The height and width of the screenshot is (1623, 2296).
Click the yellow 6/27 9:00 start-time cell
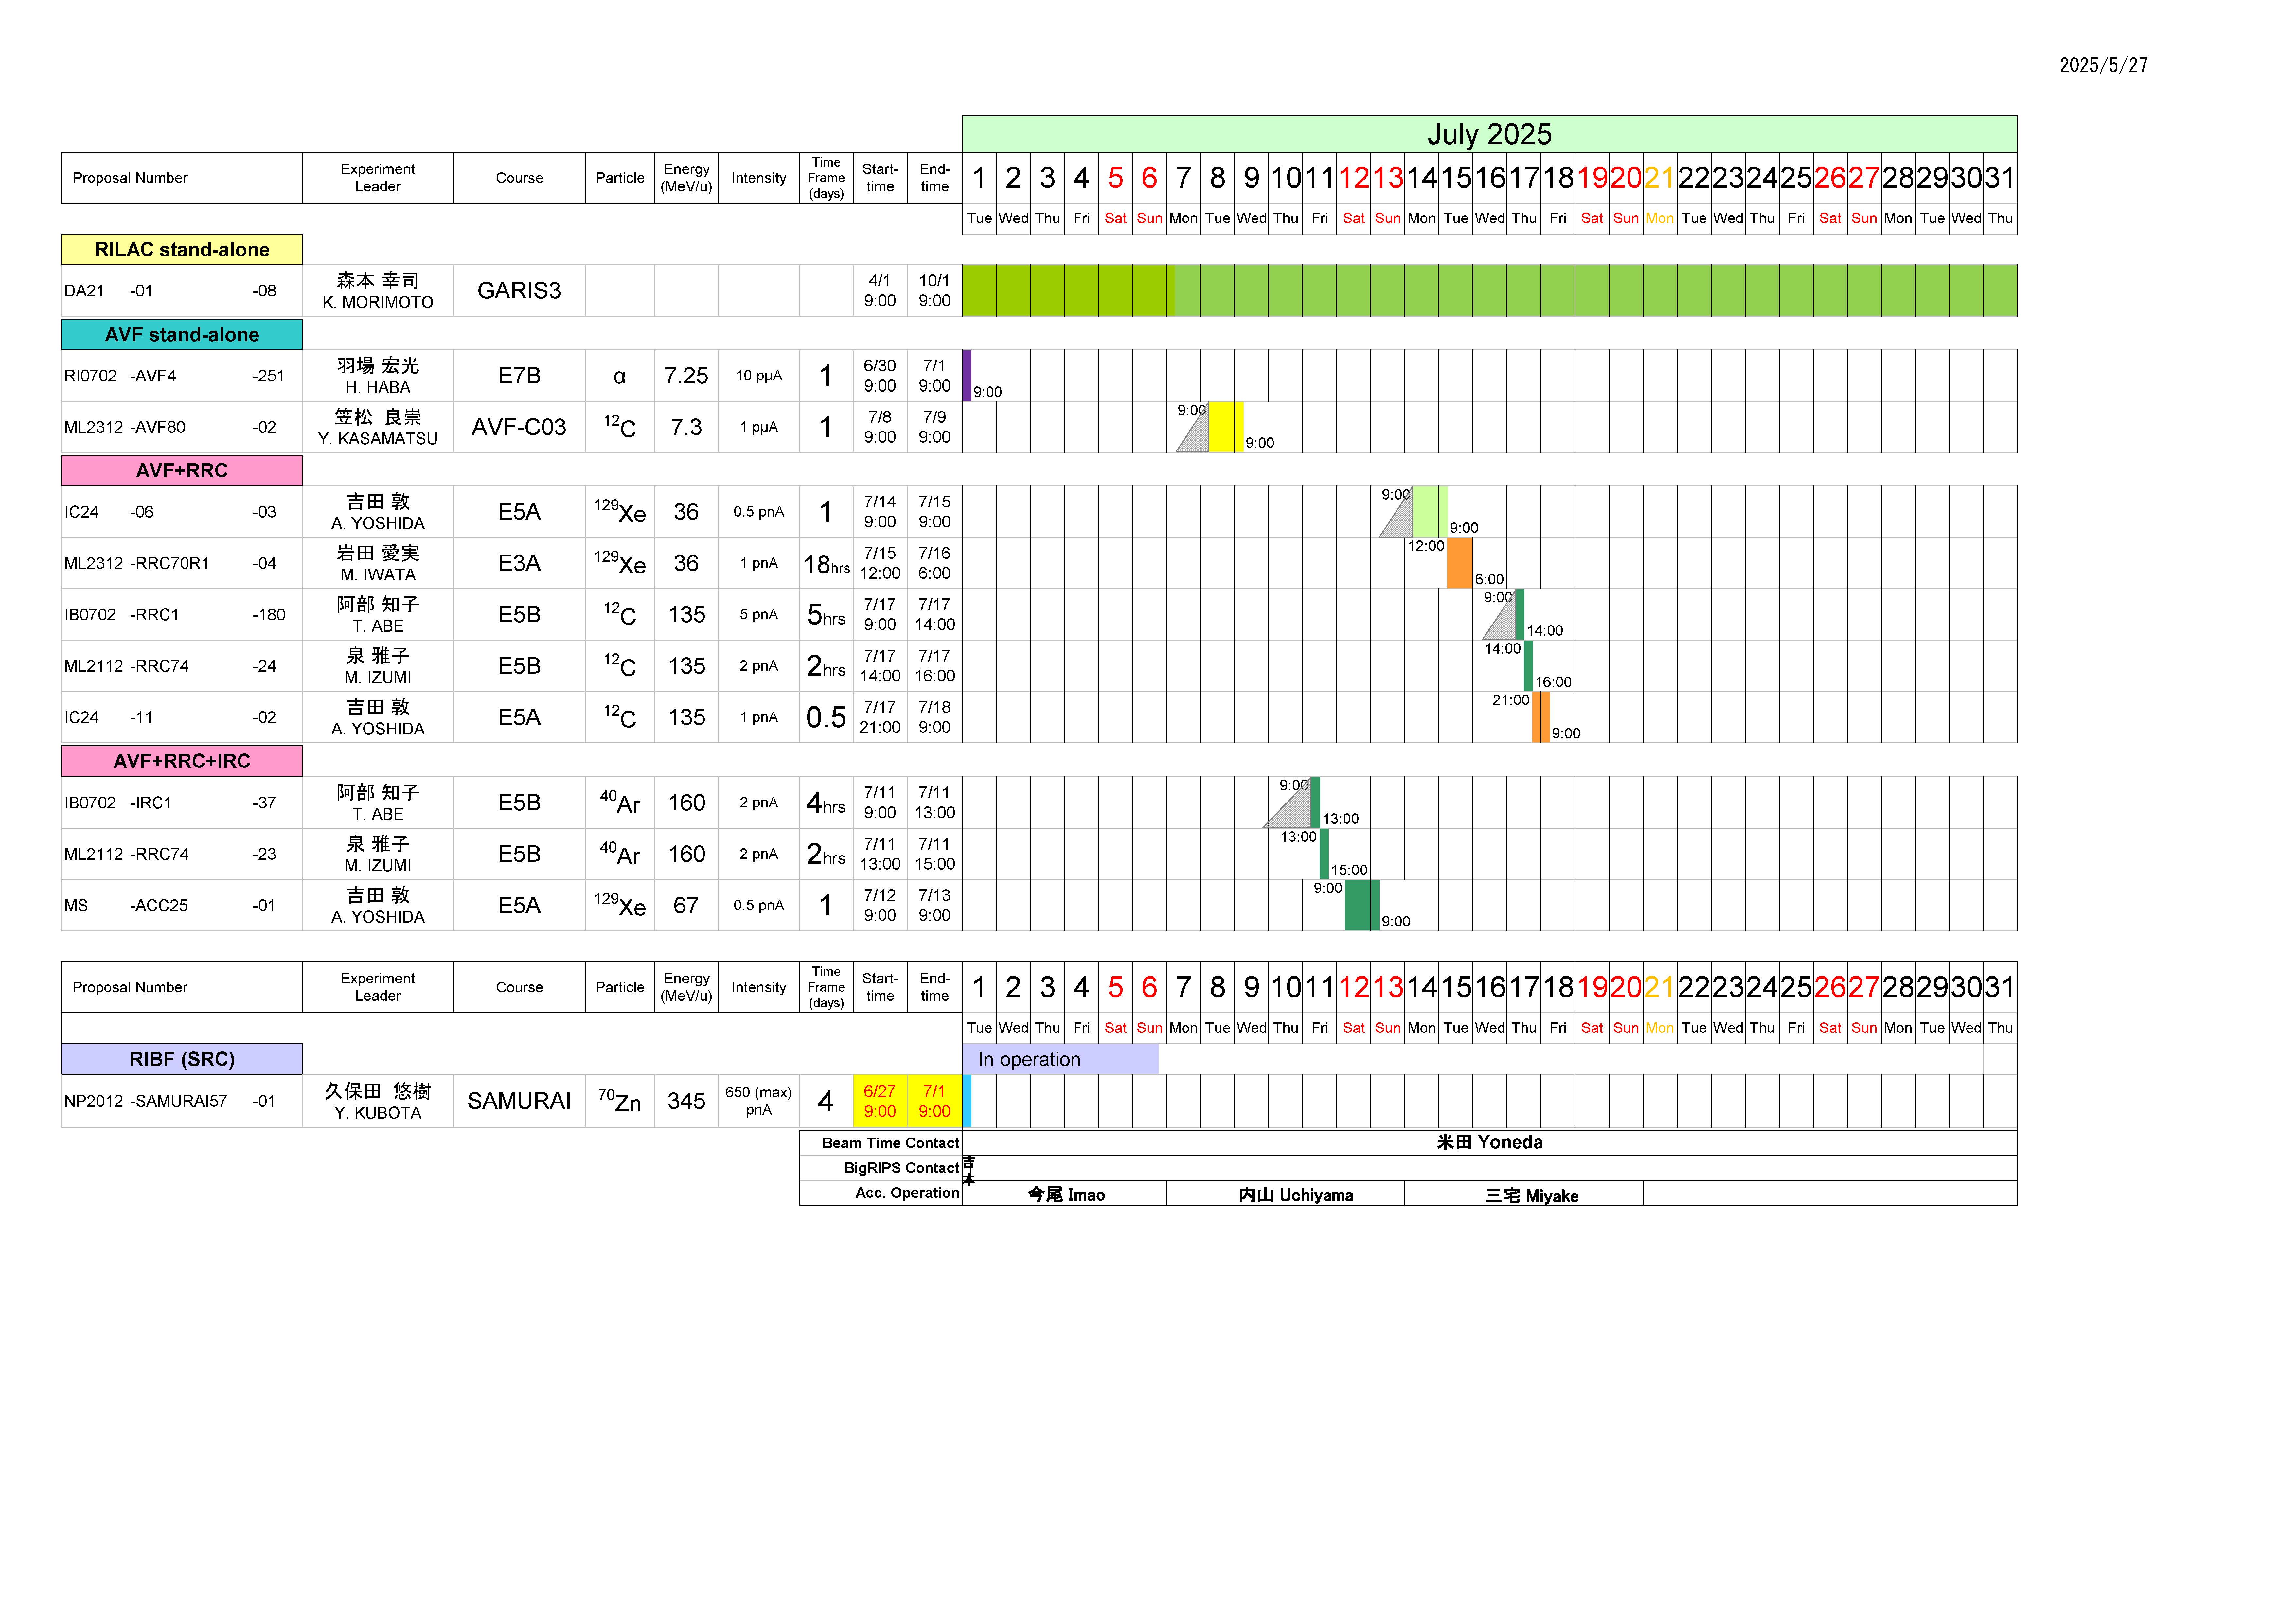tap(880, 1101)
